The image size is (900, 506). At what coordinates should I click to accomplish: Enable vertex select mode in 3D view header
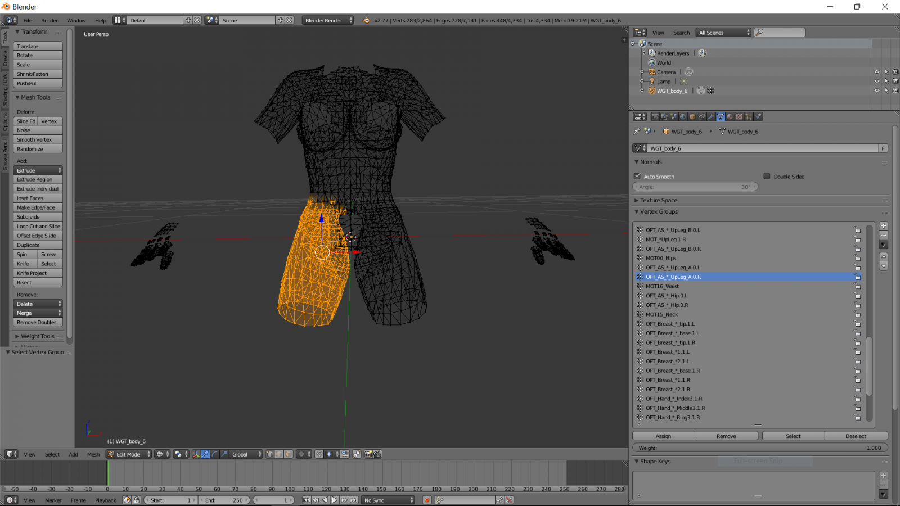click(x=271, y=454)
